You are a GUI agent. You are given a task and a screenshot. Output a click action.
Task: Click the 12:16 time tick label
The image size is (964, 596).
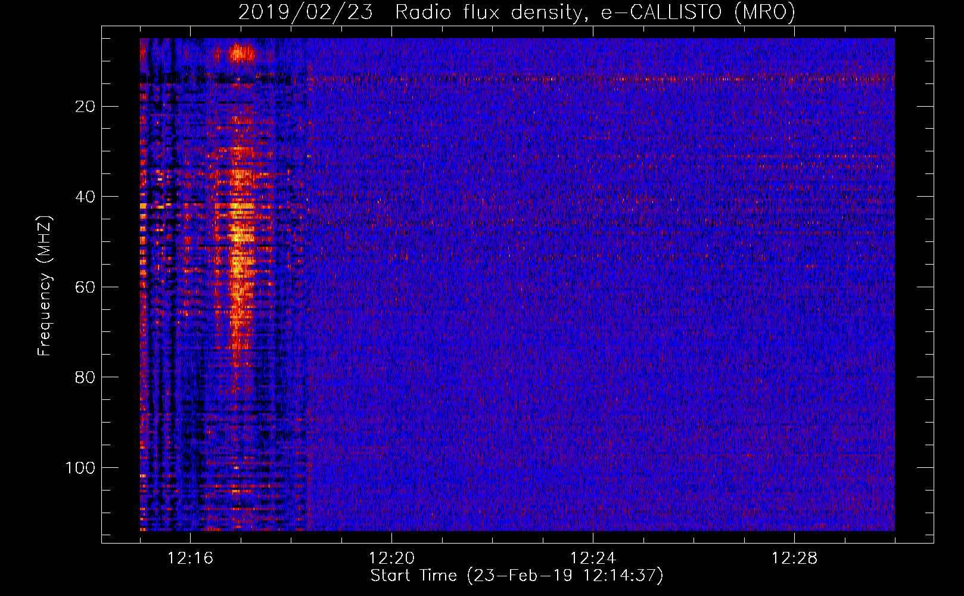(x=190, y=558)
